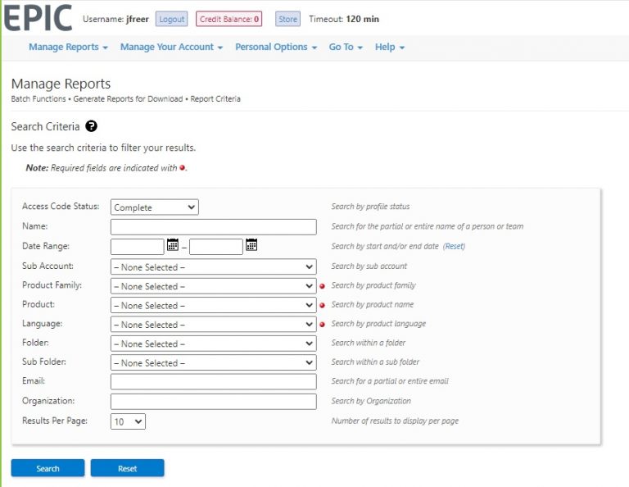Screen dimensions: 629x487
Task: Open the Sub Account dropdown
Action: 213,267
